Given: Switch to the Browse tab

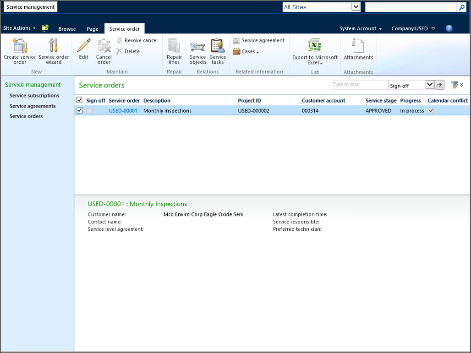Looking at the screenshot, I should 67,29.
